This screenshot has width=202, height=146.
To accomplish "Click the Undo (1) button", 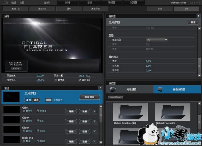I will [15, 9].
